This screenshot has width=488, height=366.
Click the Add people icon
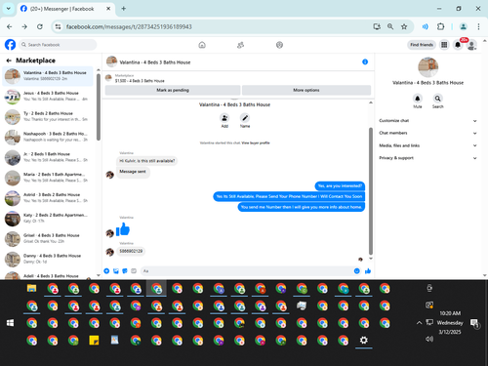224,118
